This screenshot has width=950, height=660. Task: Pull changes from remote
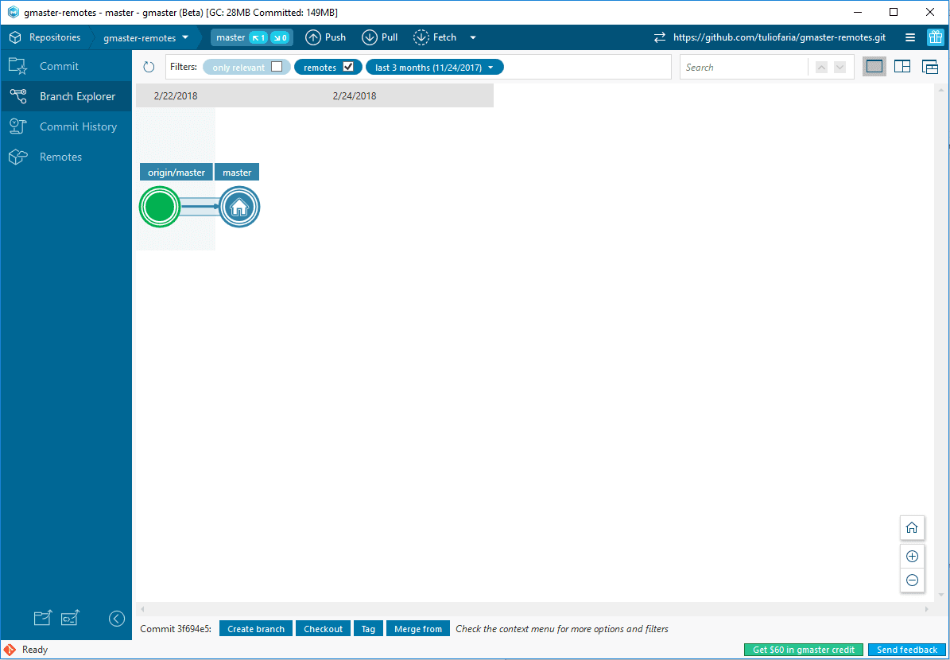click(380, 37)
